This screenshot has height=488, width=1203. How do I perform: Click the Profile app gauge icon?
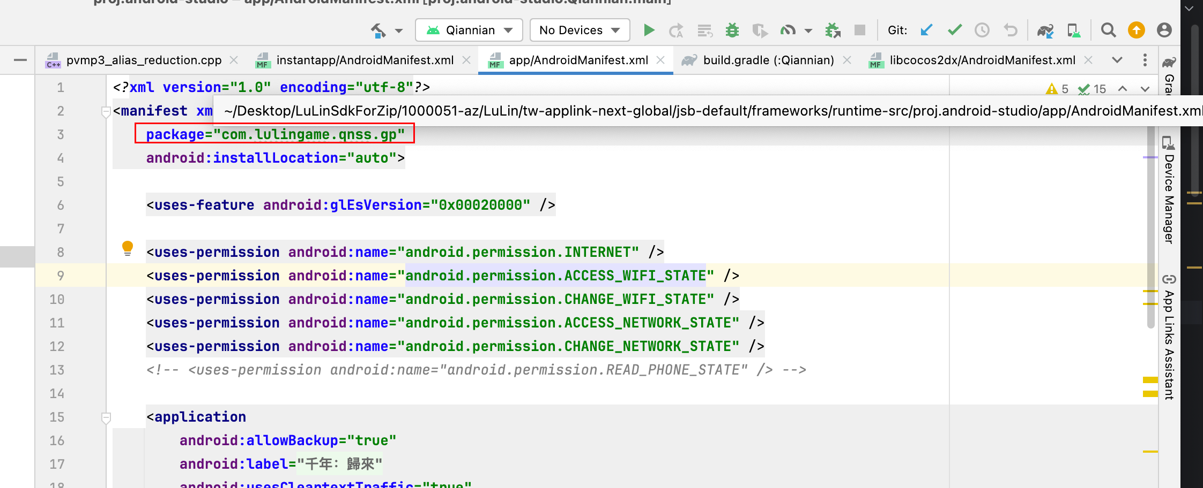pos(788,30)
